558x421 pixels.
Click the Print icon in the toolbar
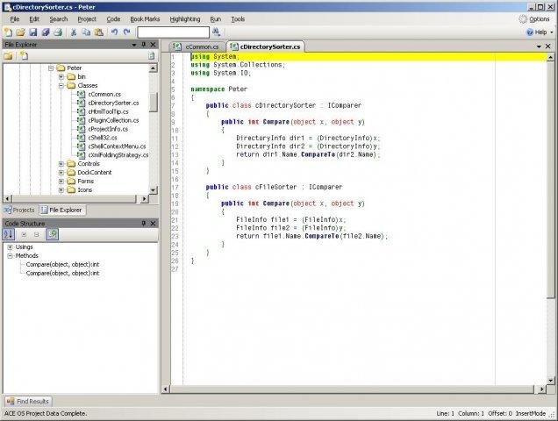58,32
